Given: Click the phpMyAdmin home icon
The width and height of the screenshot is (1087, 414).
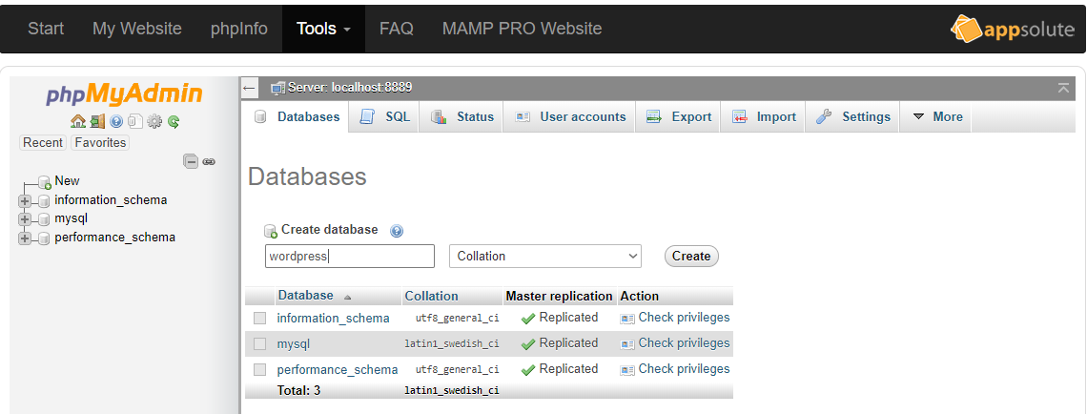Looking at the screenshot, I should (78, 121).
